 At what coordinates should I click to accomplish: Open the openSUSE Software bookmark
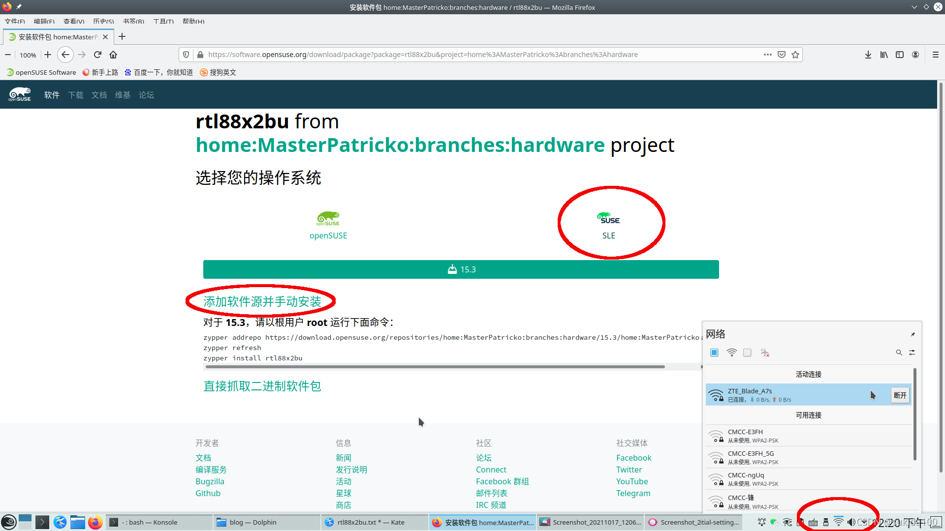click(41, 72)
